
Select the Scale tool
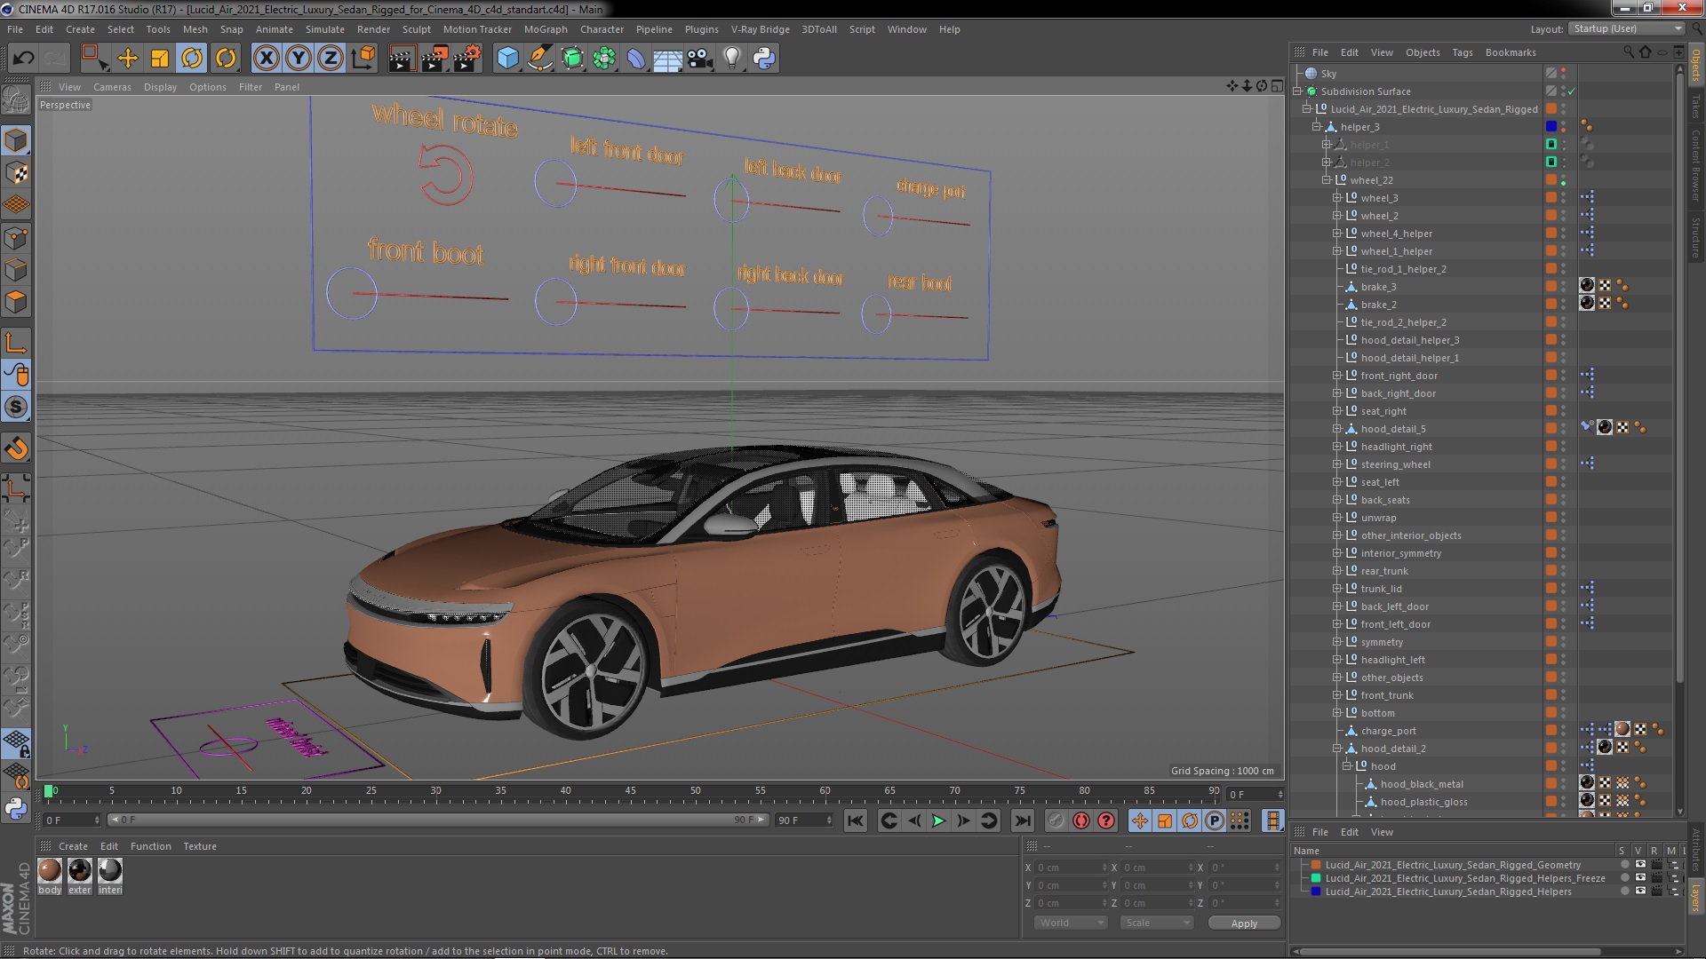[160, 59]
